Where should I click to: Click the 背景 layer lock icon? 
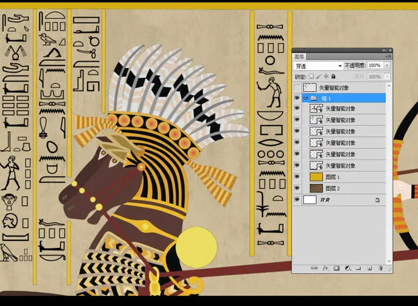point(377,200)
